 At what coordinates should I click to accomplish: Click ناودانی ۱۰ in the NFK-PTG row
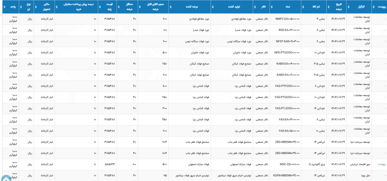320,52
